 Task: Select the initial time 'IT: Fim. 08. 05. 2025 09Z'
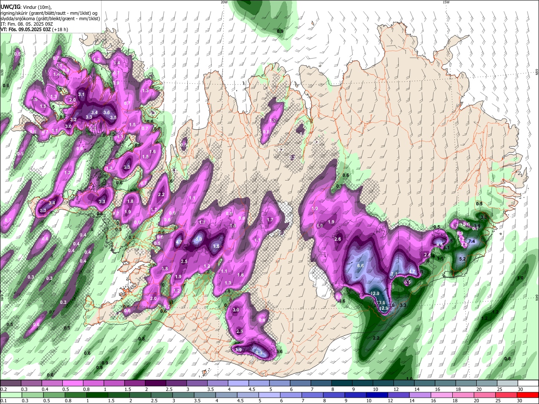pos(27,24)
